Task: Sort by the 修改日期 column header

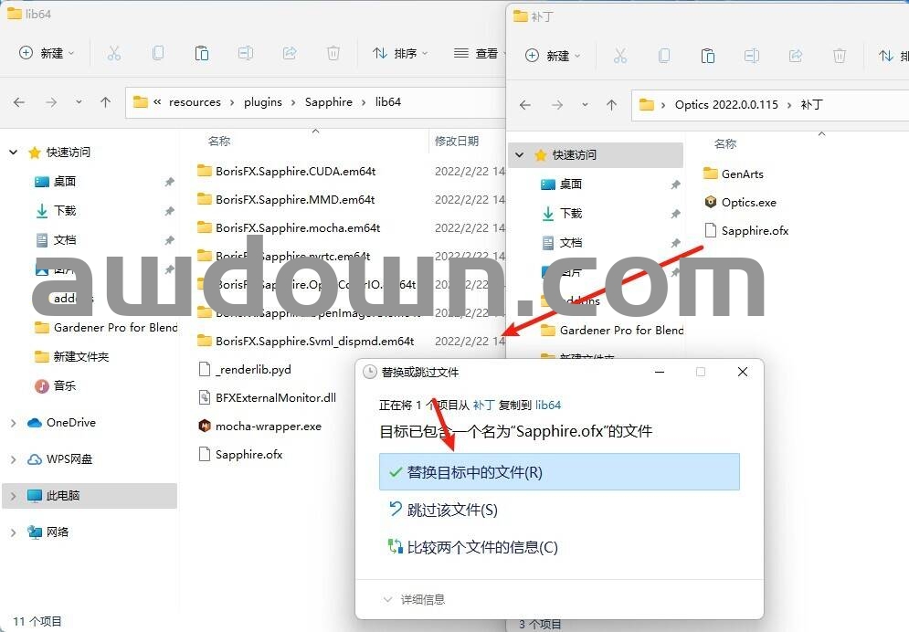Action: [x=456, y=141]
